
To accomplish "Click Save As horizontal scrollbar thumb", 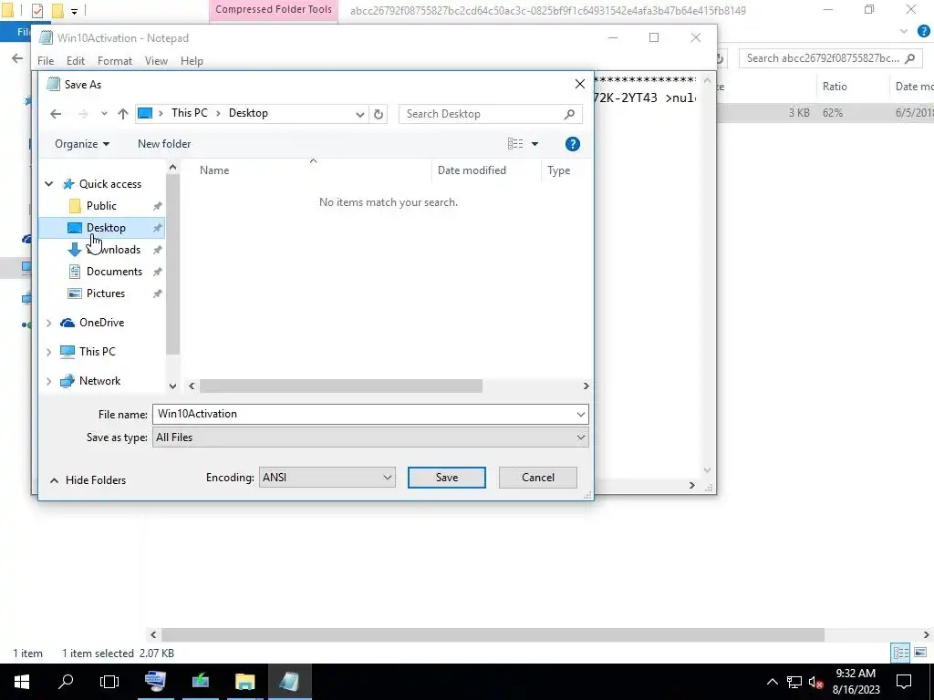I will (341, 386).
